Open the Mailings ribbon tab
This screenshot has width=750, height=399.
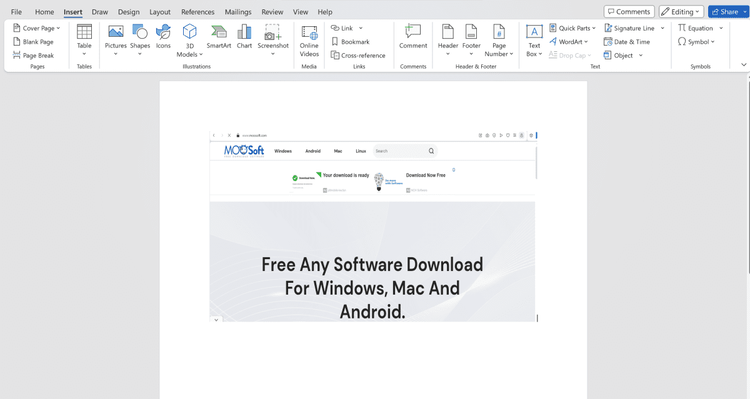238,11
